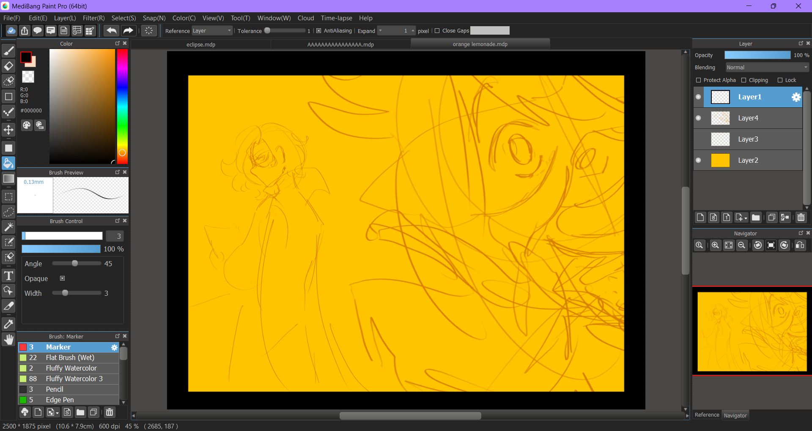
Task: Delete layer using trash icon in Layer panel
Action: coord(801,218)
